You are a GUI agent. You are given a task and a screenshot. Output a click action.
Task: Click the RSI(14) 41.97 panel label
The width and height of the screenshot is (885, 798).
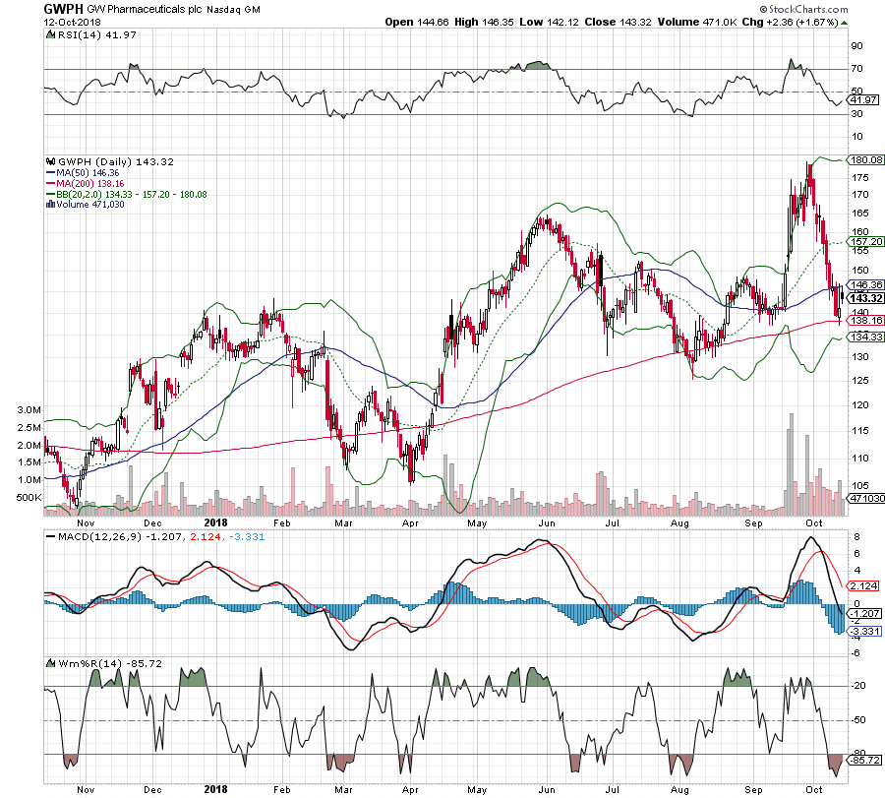97,35
